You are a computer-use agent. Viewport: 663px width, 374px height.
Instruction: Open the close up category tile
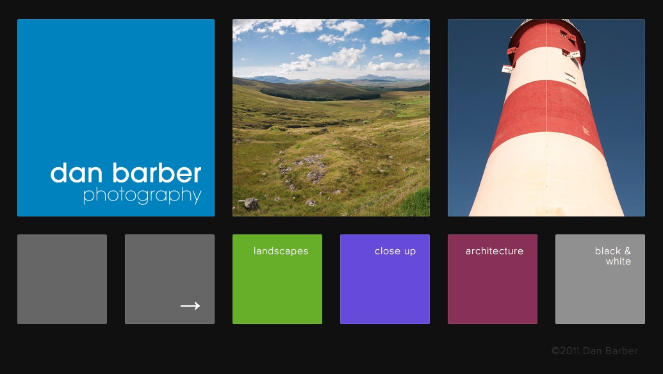385,279
